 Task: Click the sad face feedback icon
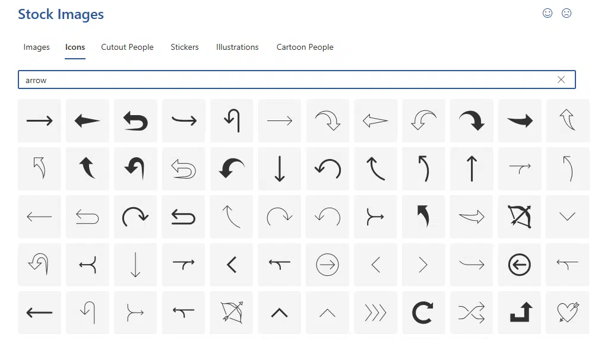tap(566, 13)
